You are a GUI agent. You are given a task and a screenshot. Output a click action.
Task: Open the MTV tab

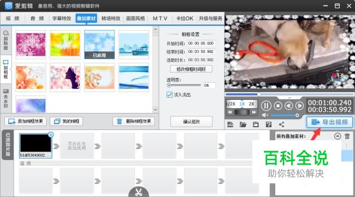click(x=160, y=19)
